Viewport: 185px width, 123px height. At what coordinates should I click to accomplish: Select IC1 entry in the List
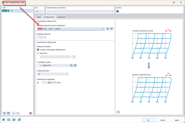click(17, 11)
